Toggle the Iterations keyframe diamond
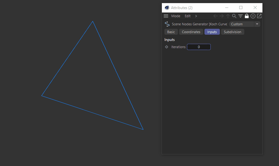The height and width of the screenshot is (166, 279). pyautogui.click(x=167, y=47)
